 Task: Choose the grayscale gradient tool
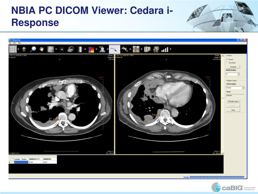[80, 49]
